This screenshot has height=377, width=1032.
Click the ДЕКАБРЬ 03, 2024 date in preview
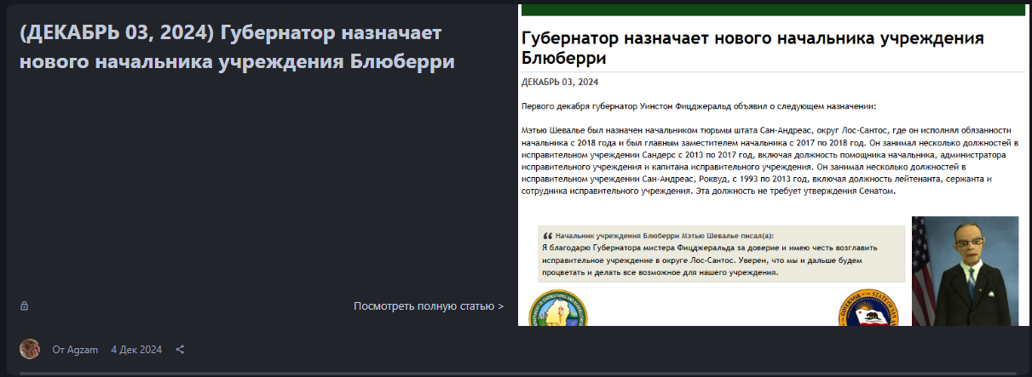(559, 82)
